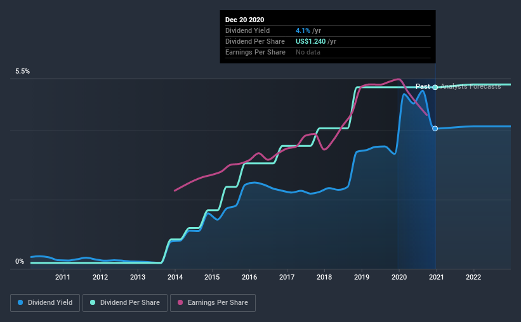Click the 2019 x-axis year label
The image size is (521, 322).
362,277
